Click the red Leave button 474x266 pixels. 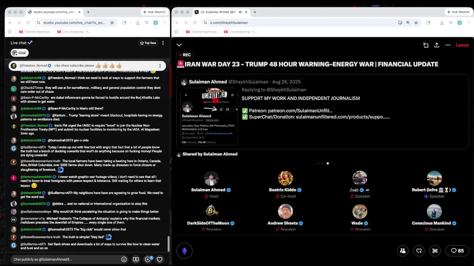(462, 45)
